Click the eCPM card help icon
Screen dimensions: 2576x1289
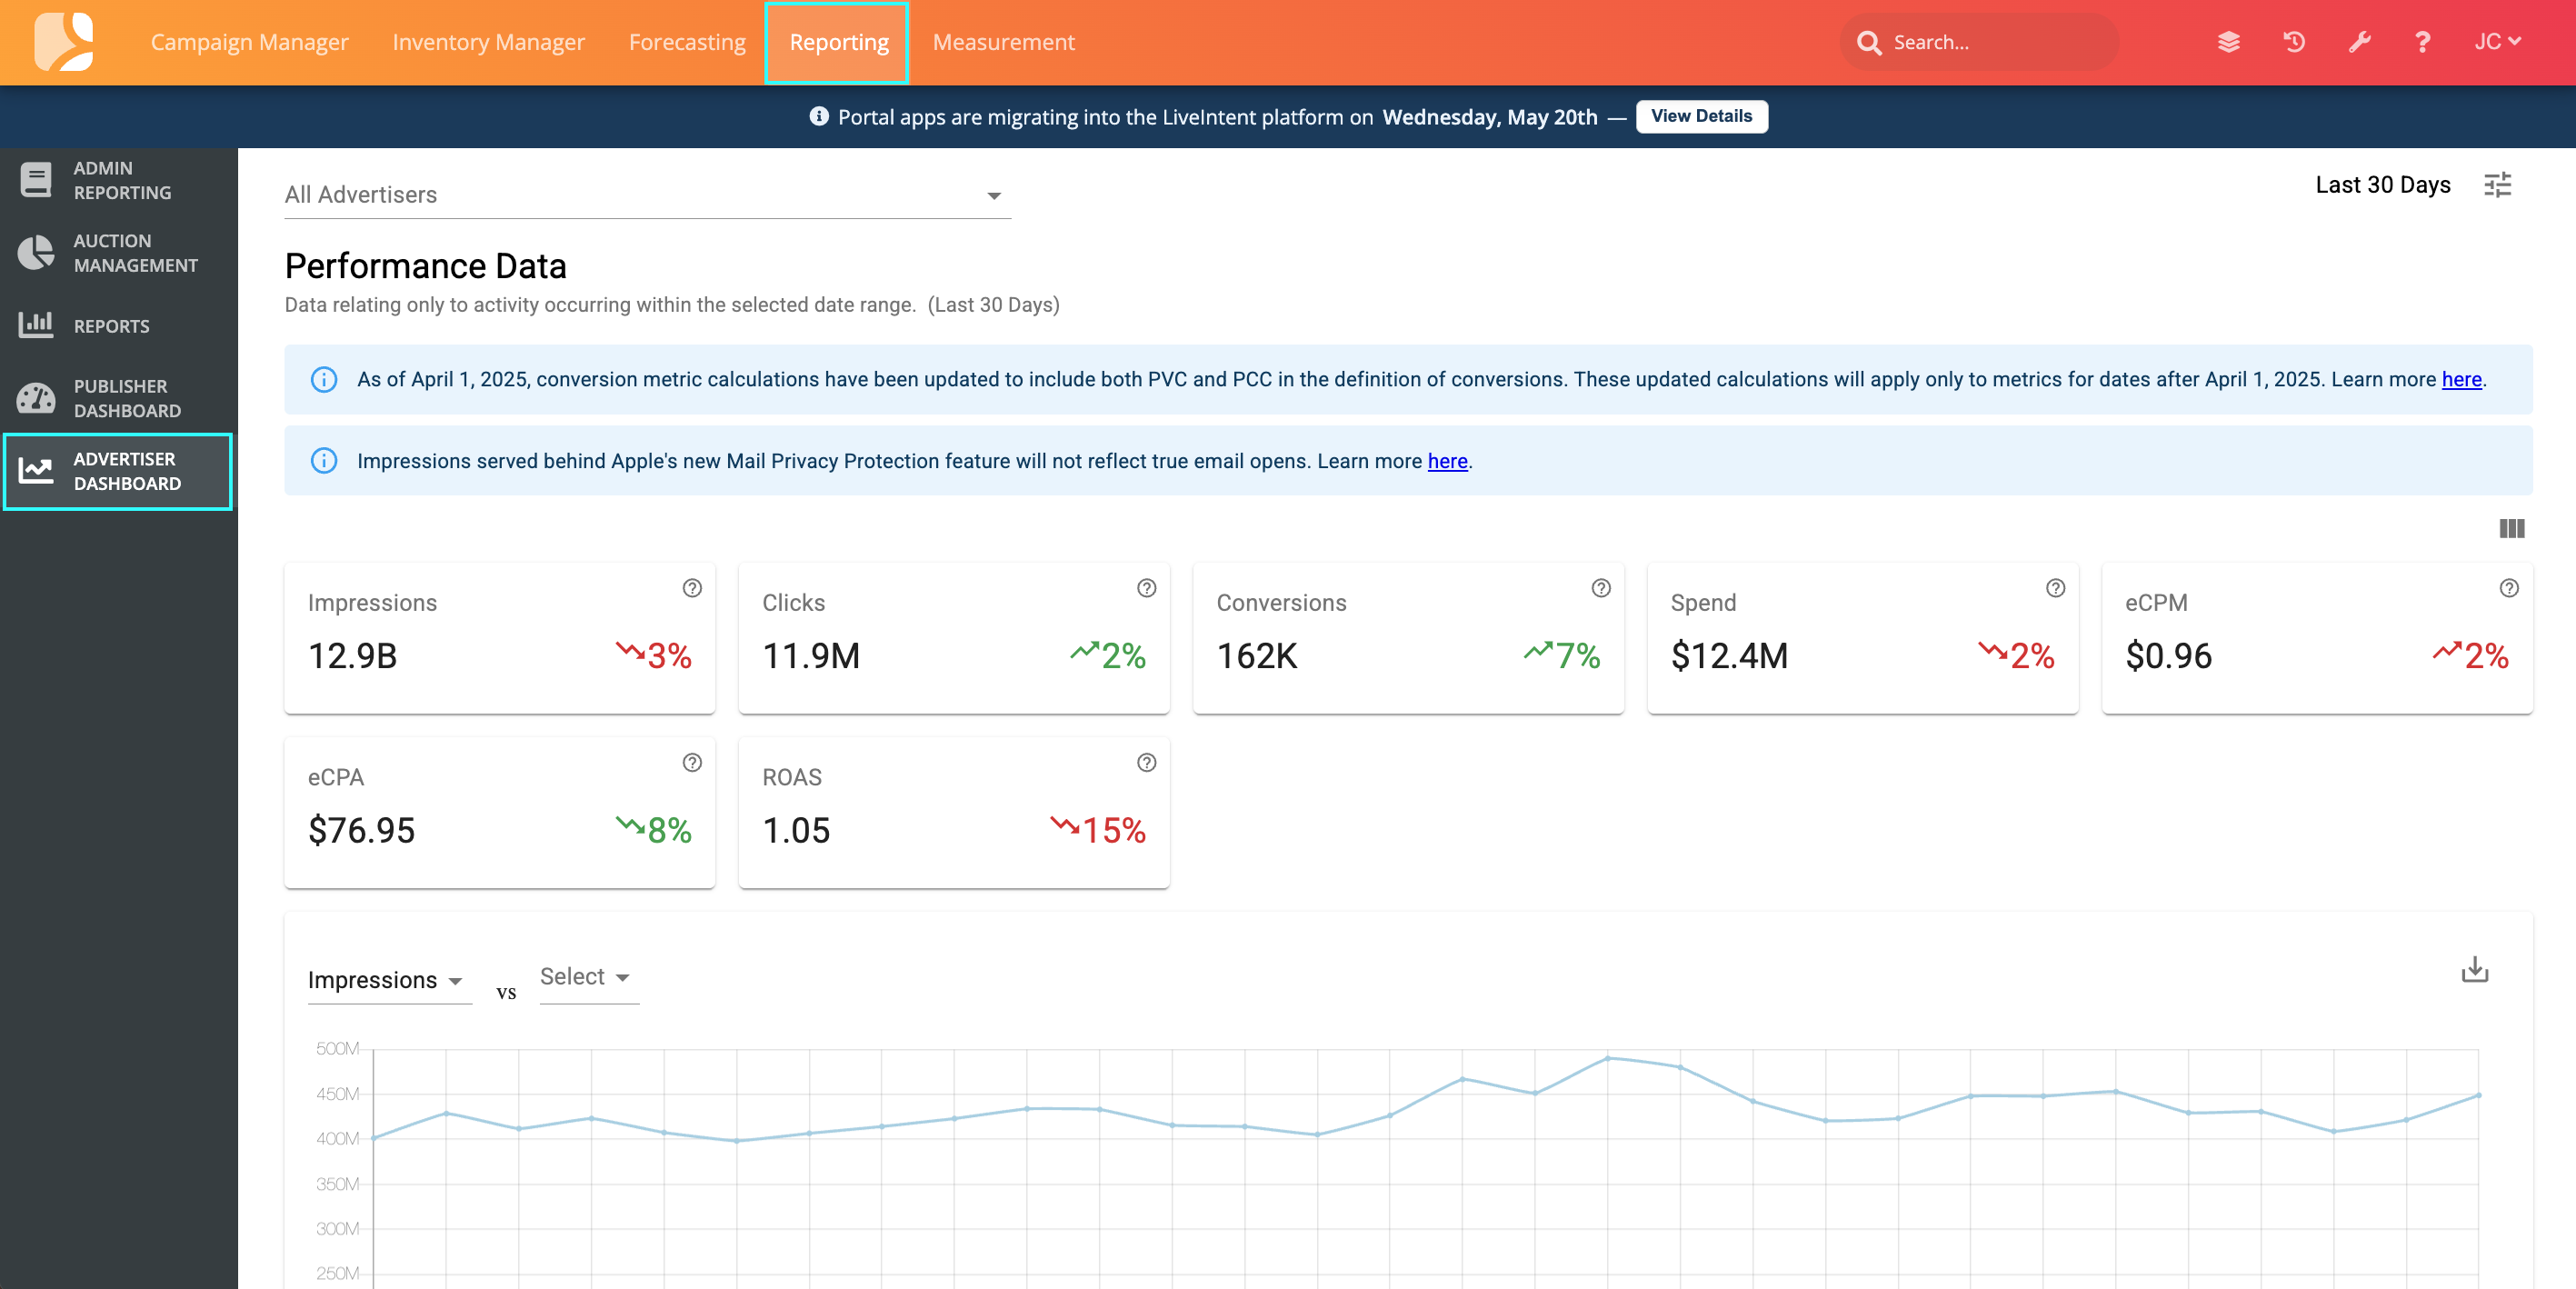pyautogui.click(x=2509, y=588)
